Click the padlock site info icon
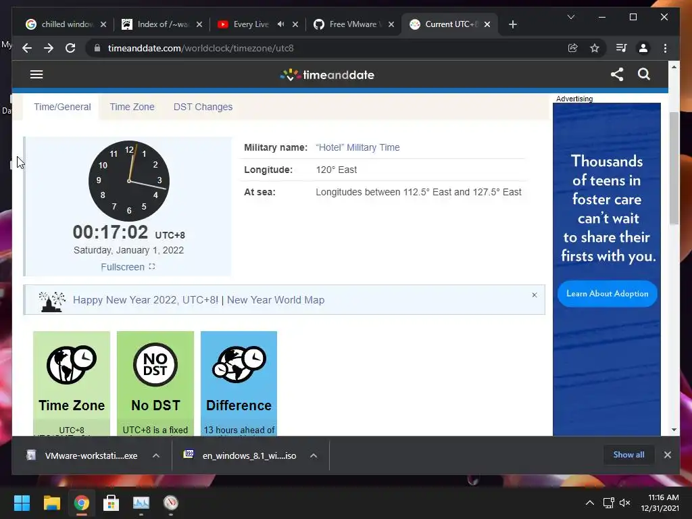Image resolution: width=692 pixels, height=519 pixels. click(x=97, y=48)
